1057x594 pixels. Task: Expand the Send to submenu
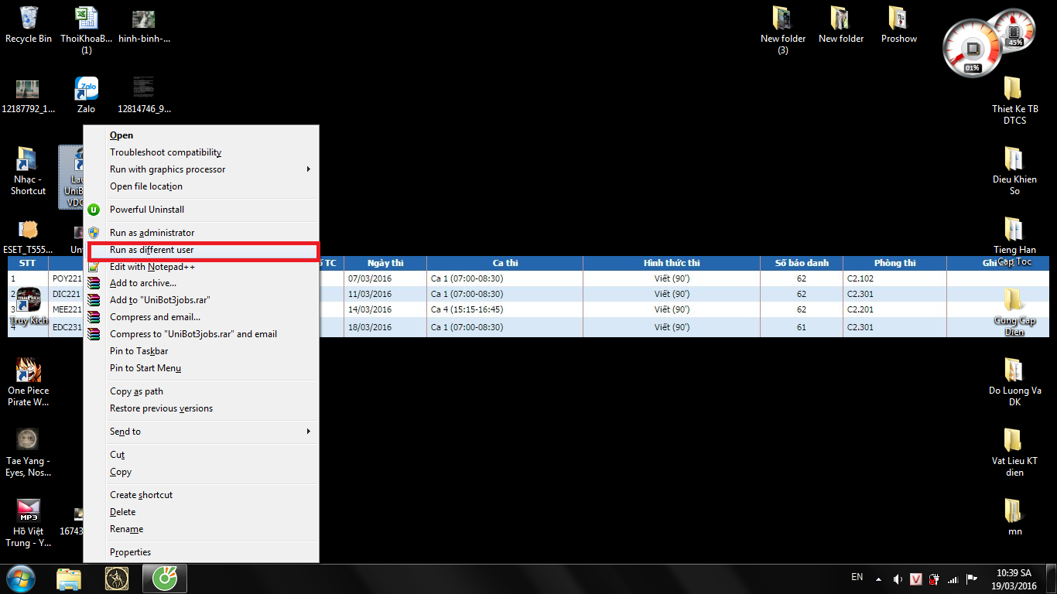201,432
